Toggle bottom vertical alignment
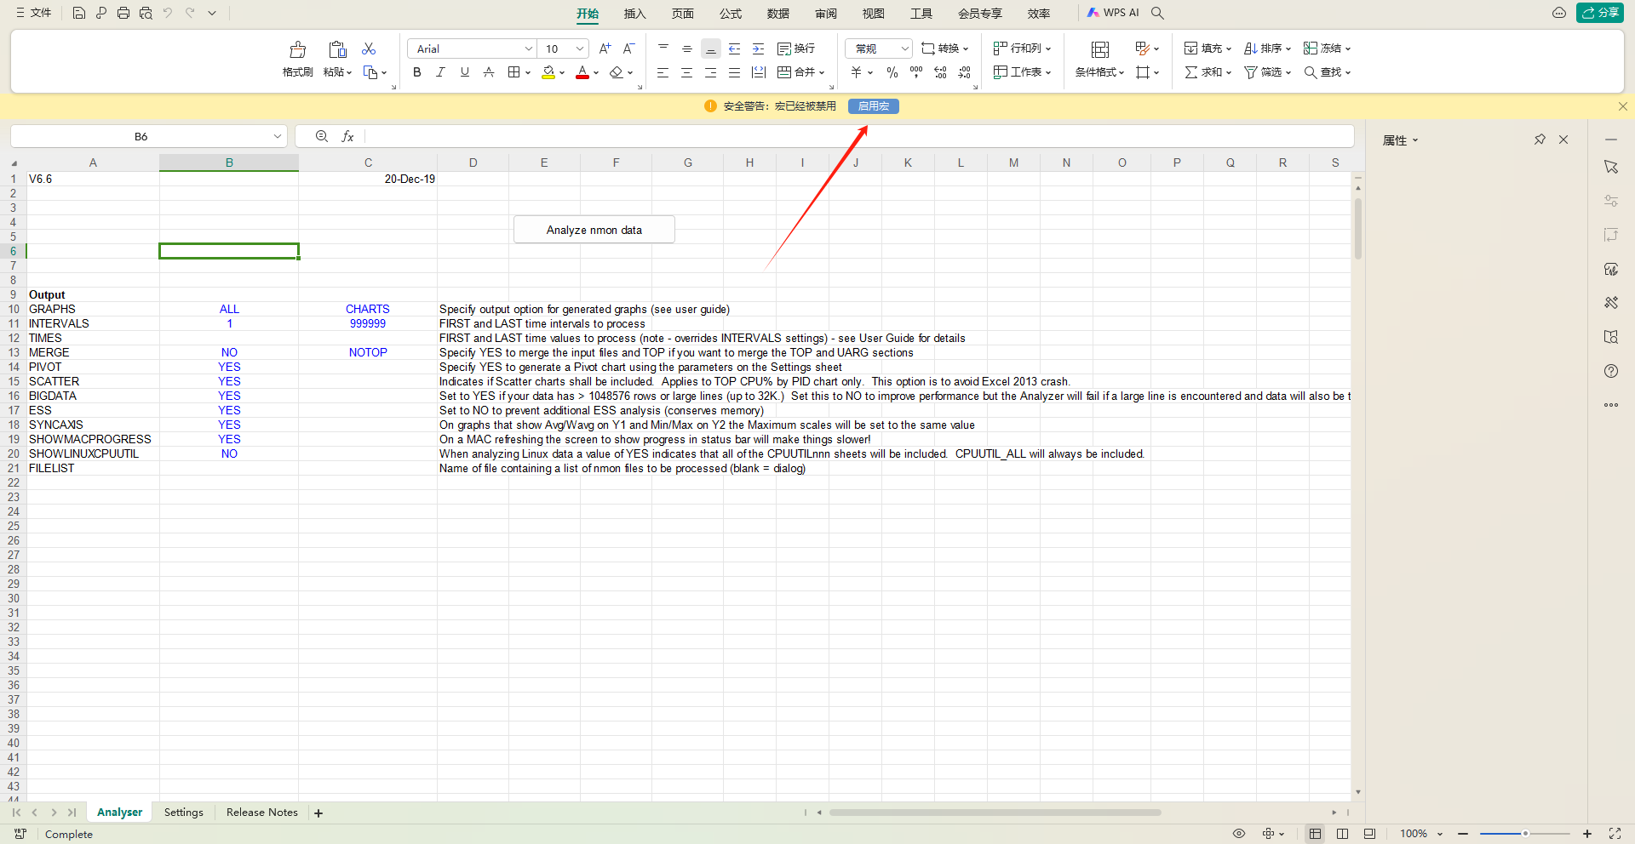This screenshot has height=844, width=1635. click(711, 48)
